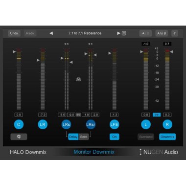
Task: Click the R output gain value 0.0
Action: click(x=167, y=115)
